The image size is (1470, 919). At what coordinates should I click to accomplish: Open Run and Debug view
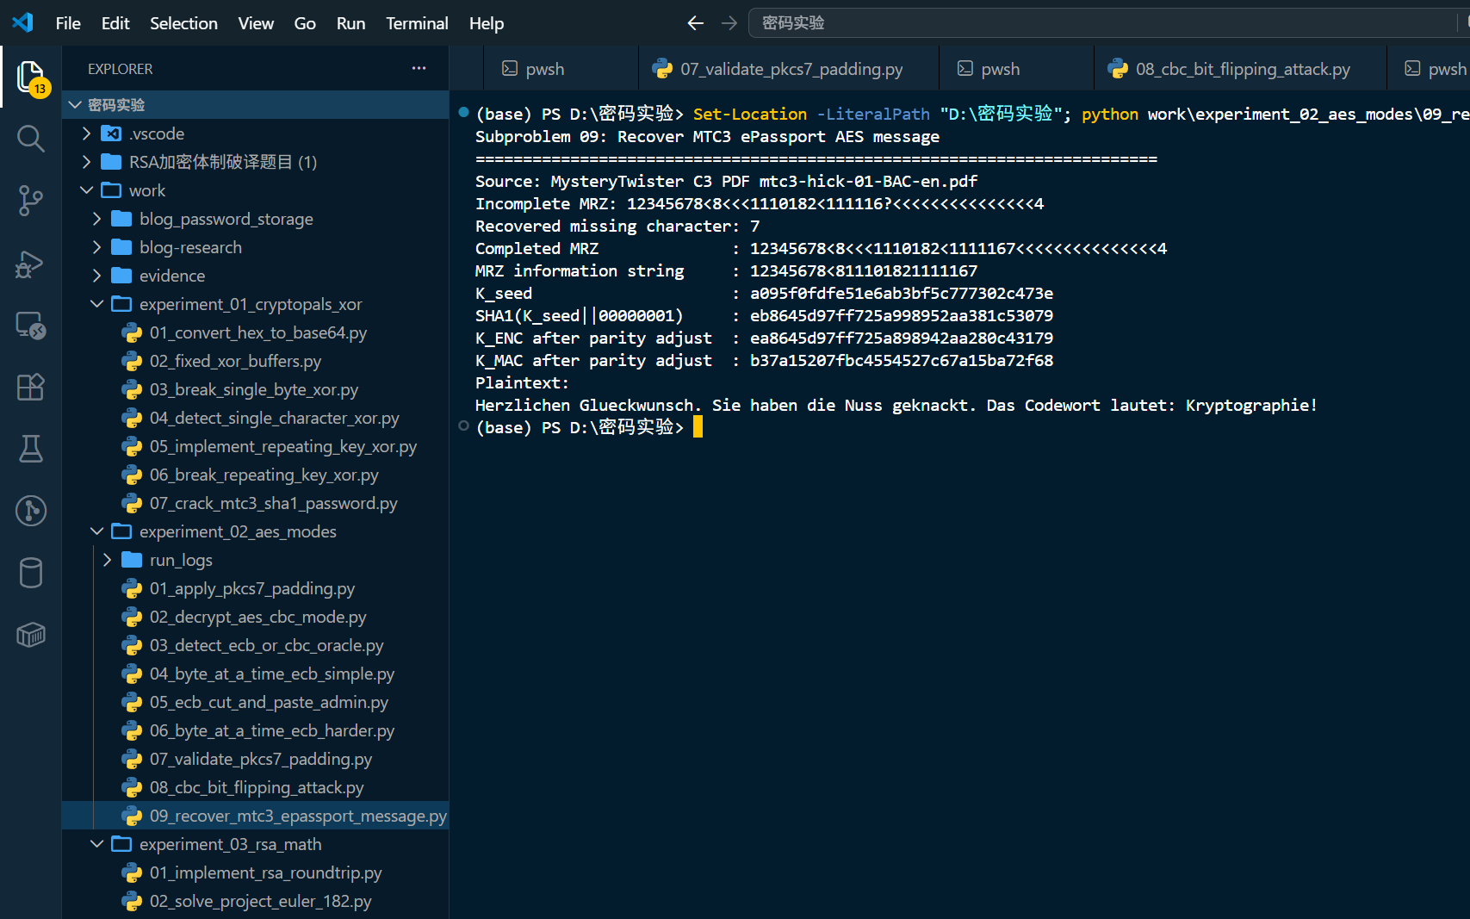tap(31, 263)
